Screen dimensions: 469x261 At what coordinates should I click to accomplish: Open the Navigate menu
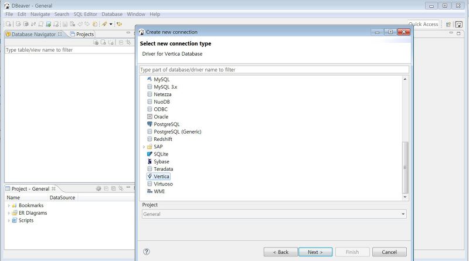pos(40,14)
